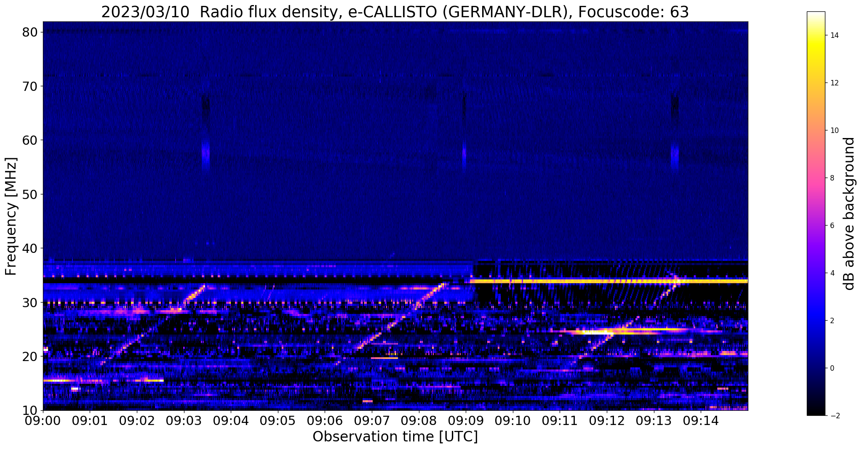Click the 60 MHz frequency tick label
862x449 pixels.
pos(30,140)
